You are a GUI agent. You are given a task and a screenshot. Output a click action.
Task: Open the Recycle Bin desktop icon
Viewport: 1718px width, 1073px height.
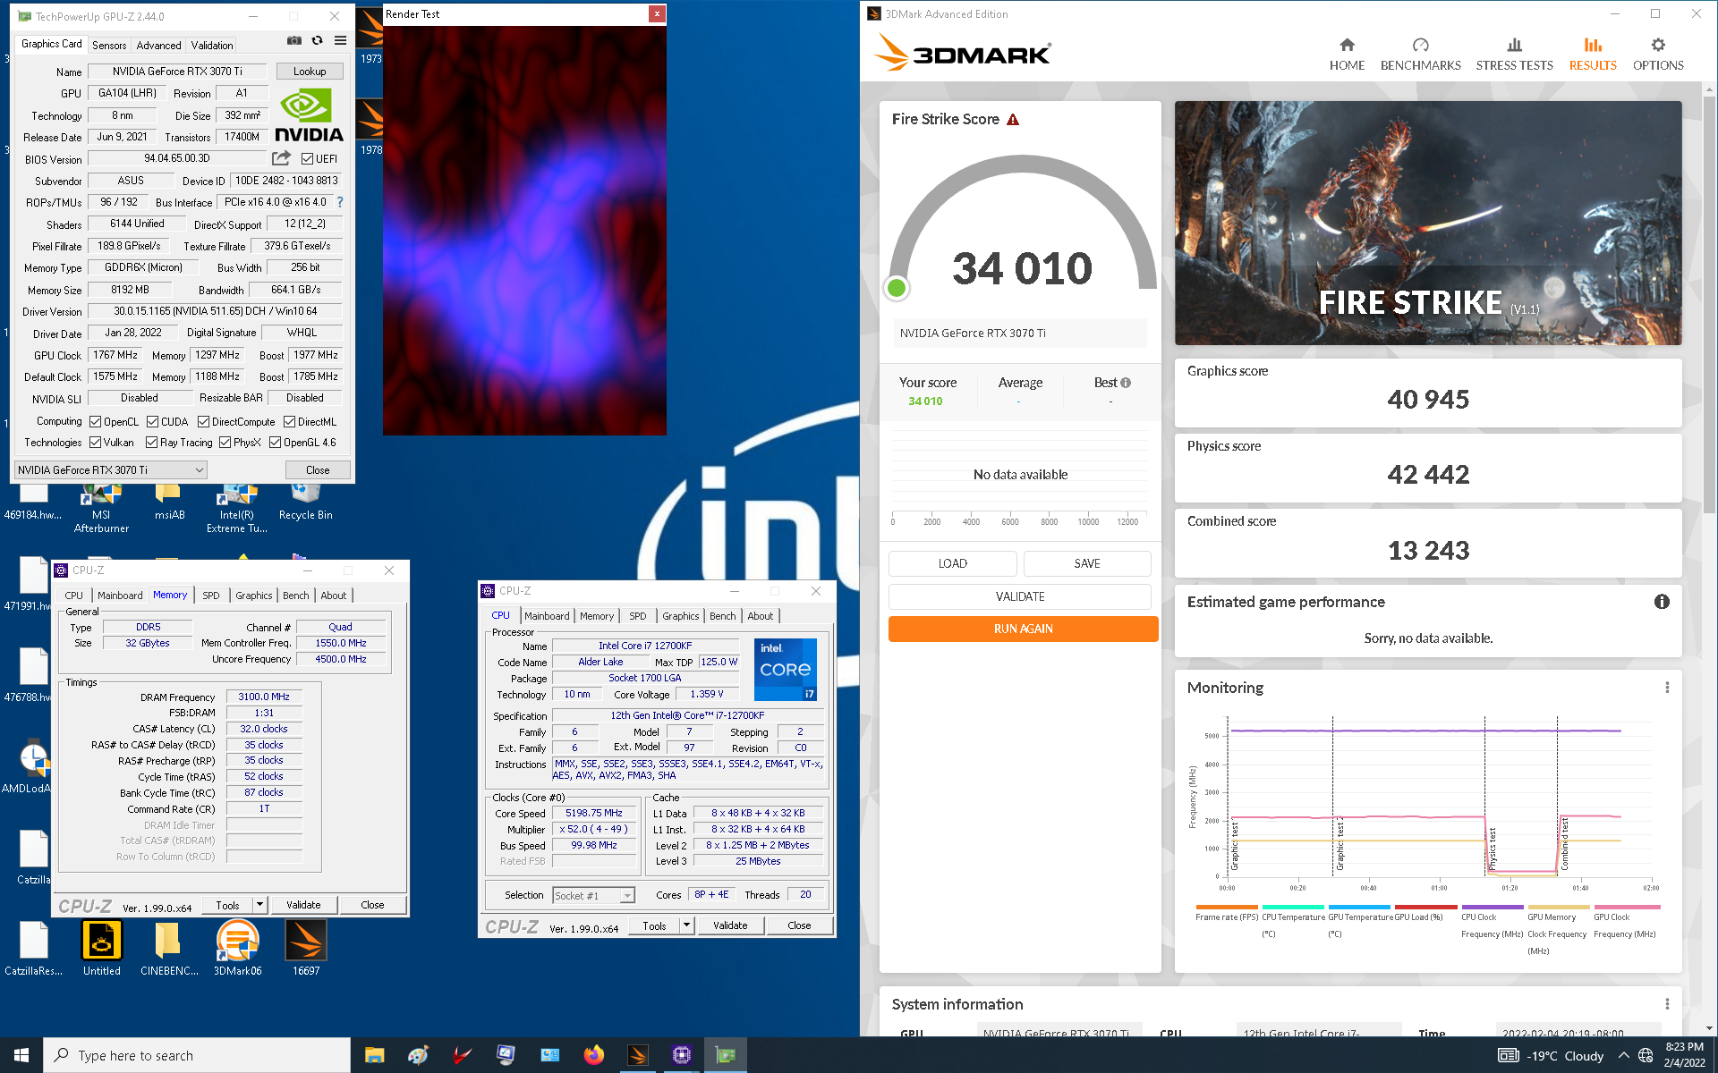(x=305, y=503)
